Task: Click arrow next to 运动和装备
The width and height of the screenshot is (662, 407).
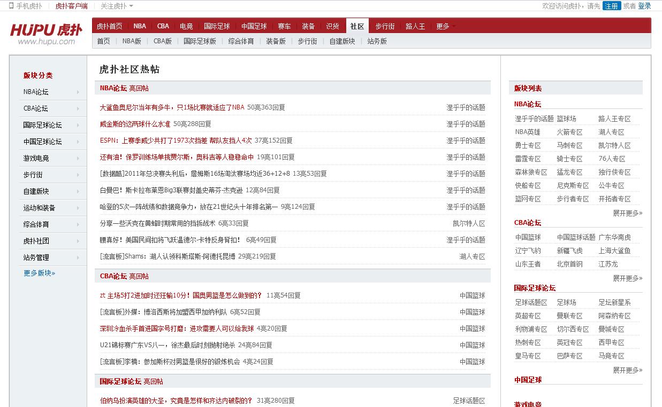Action: [78, 208]
